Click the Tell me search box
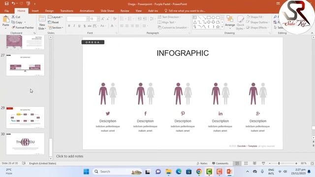 [185, 11]
